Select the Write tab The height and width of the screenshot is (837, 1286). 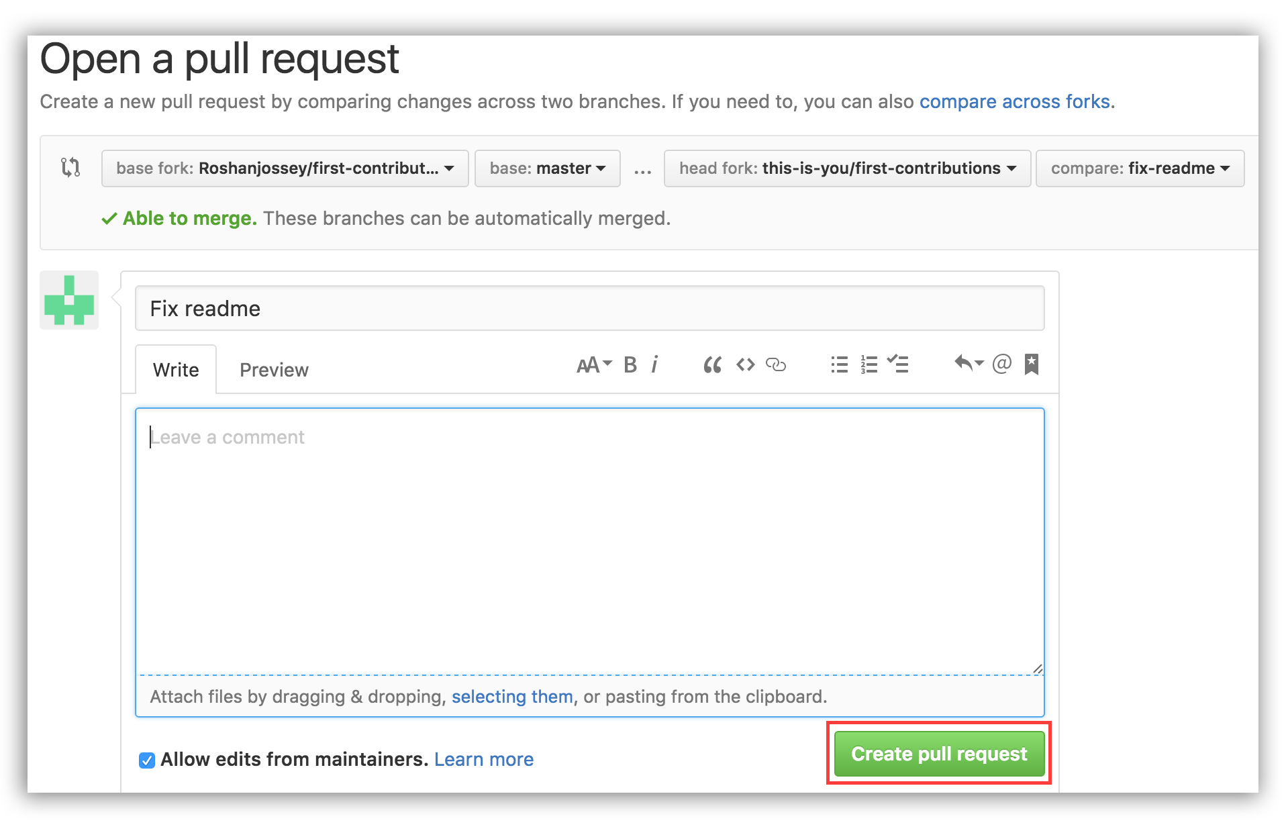pyautogui.click(x=175, y=369)
